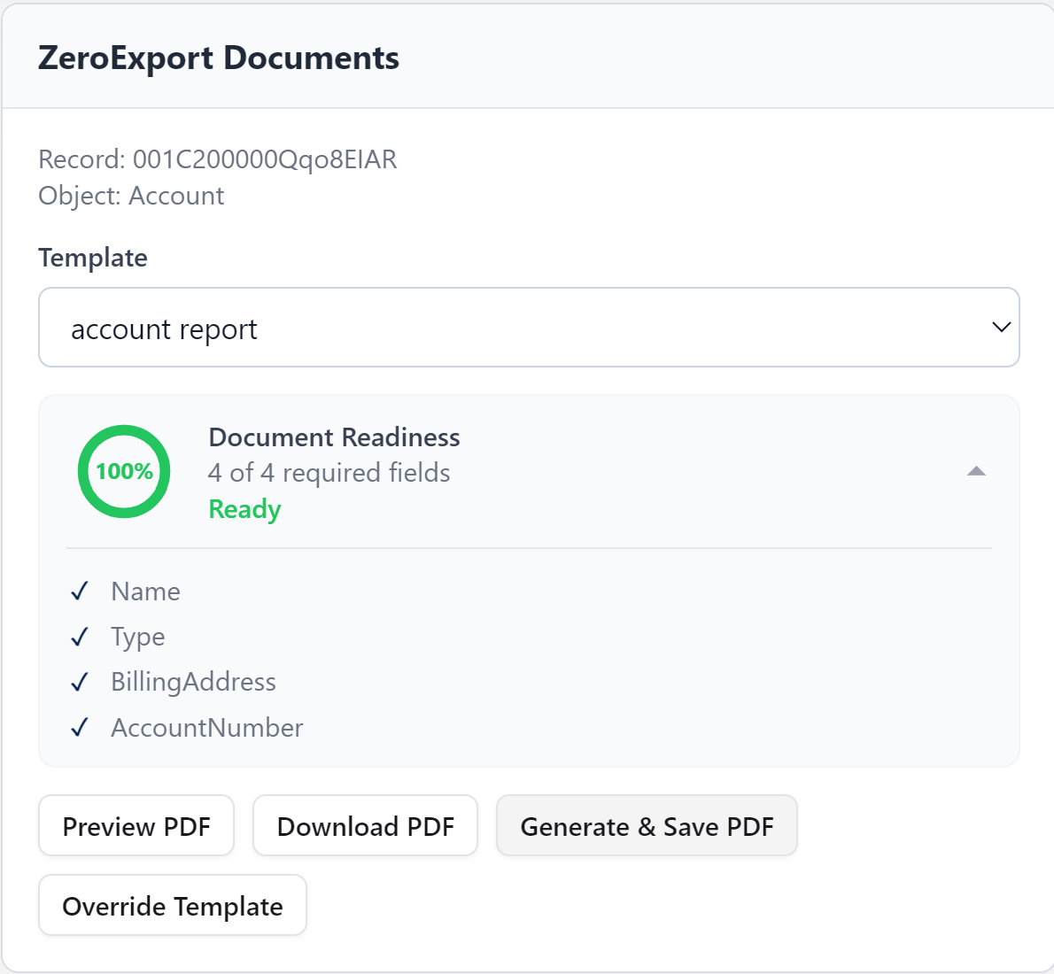
Task: Click Generate & Save PDF button
Action: coord(647,826)
